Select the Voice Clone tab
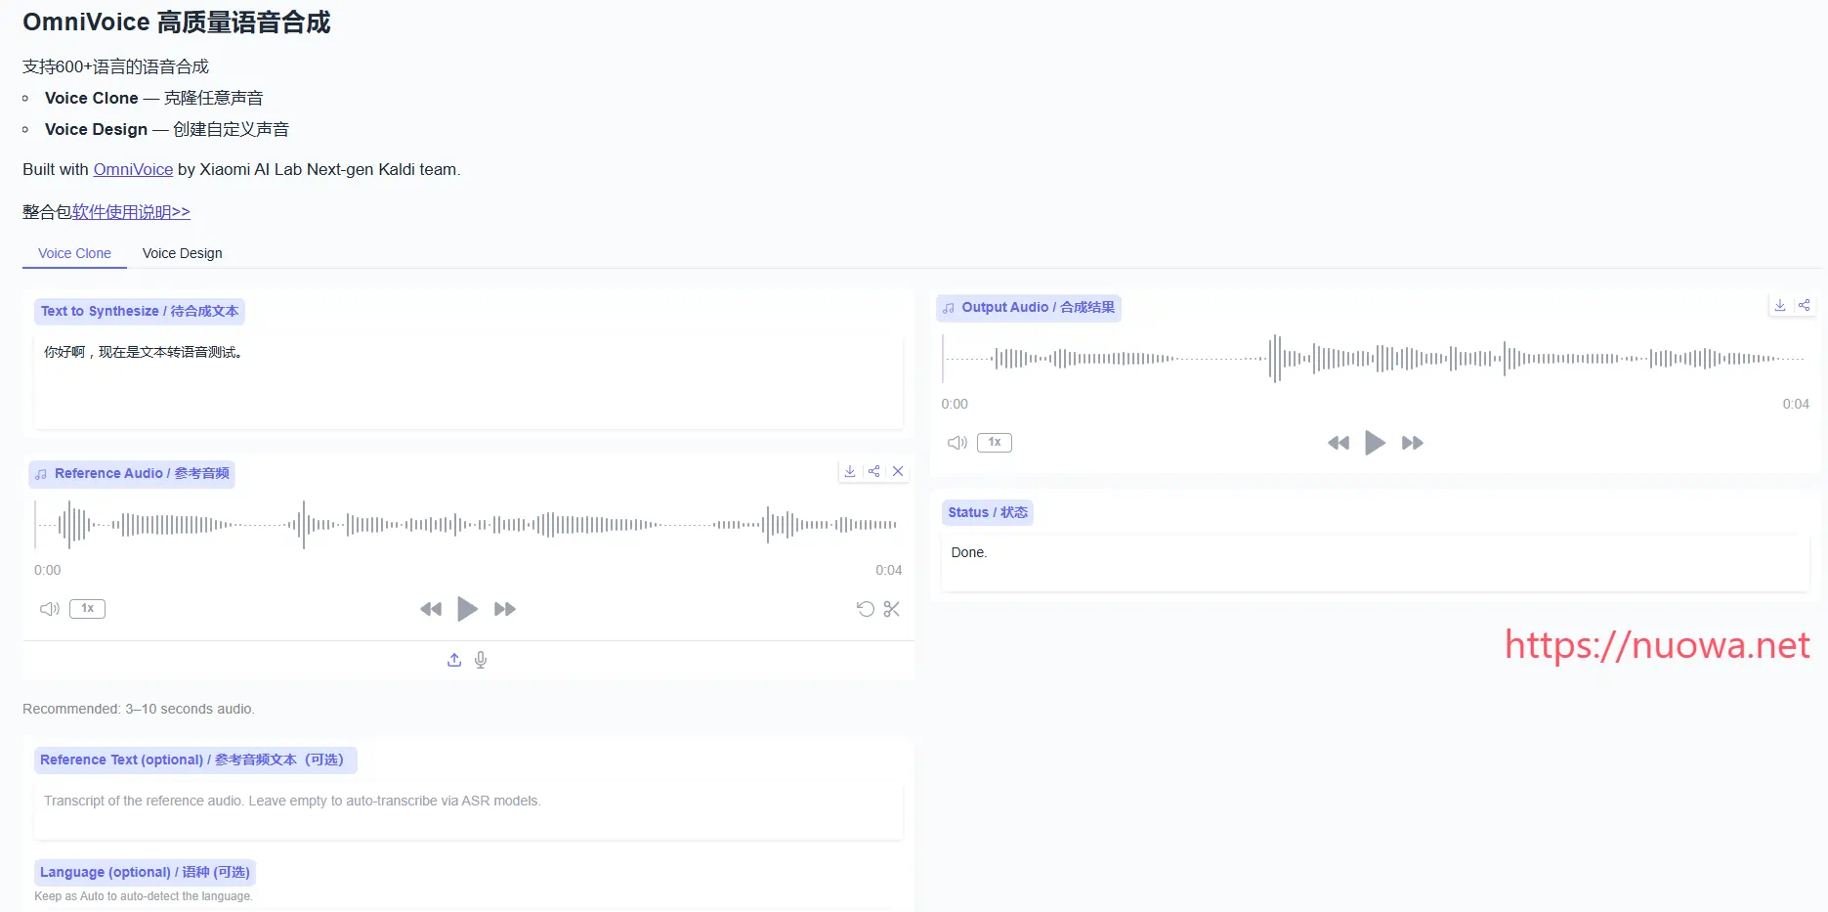The height and width of the screenshot is (912, 1828). [x=73, y=253]
